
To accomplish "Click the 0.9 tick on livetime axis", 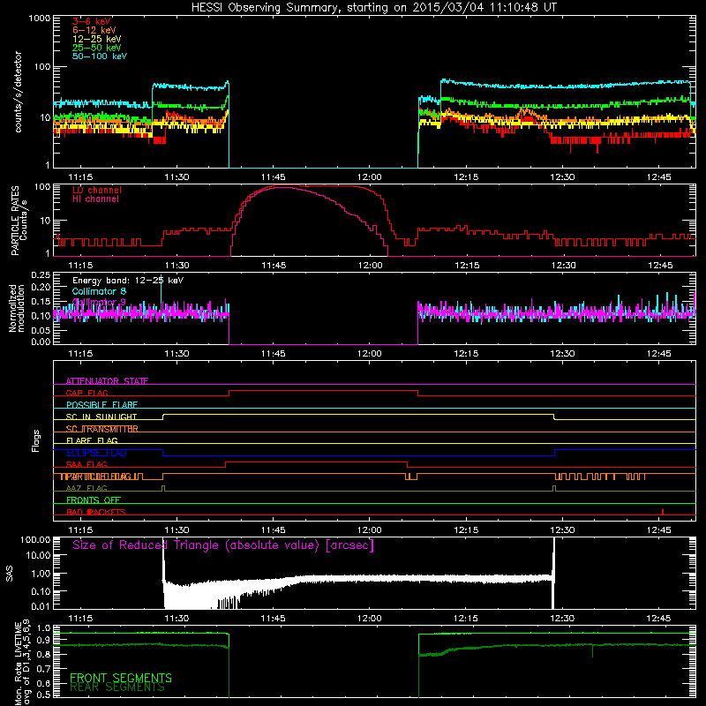I will (x=44, y=641).
